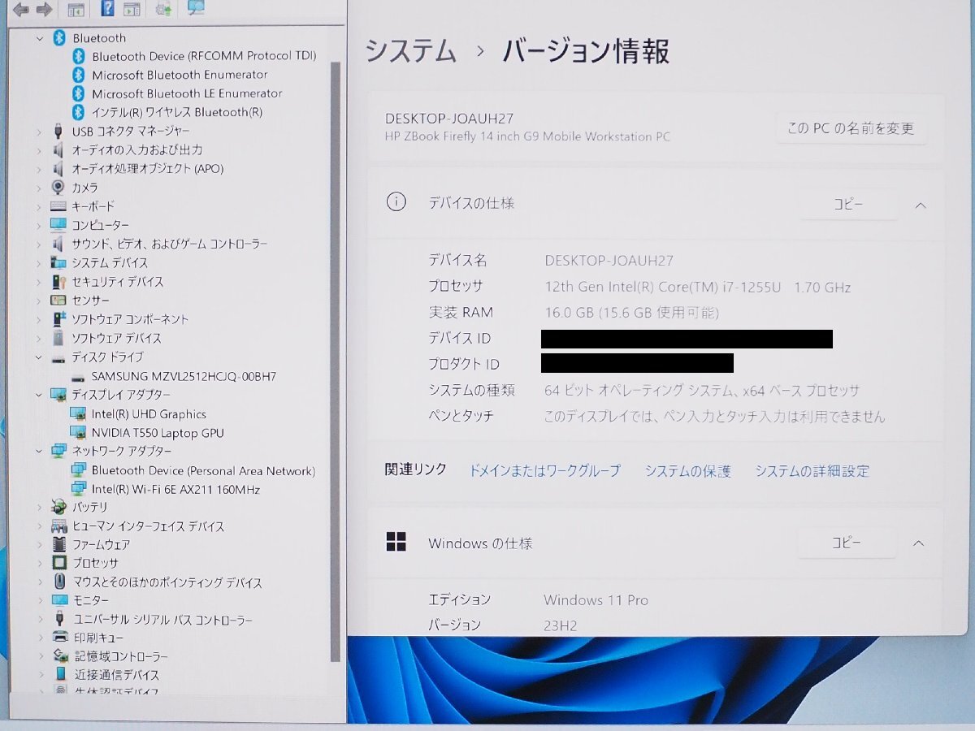Select Bluetooth Device (Personal Area Network)

coord(203,470)
